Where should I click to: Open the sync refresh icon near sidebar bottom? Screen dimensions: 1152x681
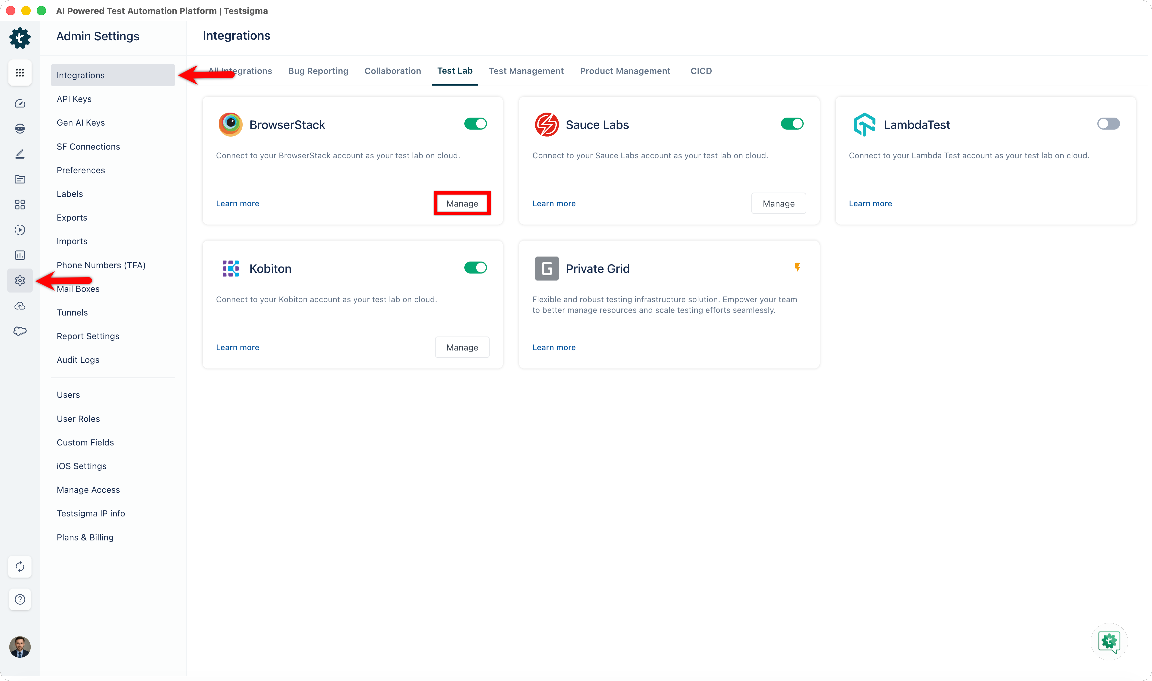[20, 567]
